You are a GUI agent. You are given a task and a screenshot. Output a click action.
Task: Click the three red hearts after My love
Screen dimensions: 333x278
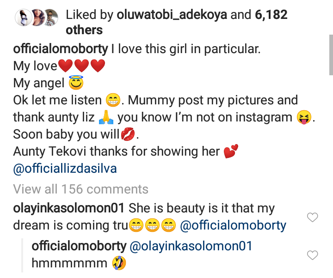(x=81, y=66)
